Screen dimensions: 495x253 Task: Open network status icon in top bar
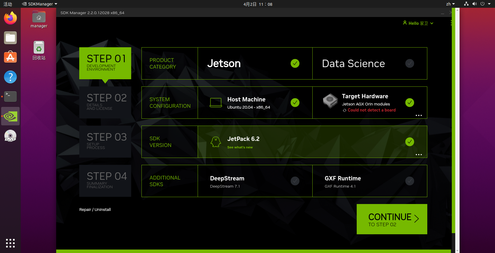pyautogui.click(x=466, y=4)
